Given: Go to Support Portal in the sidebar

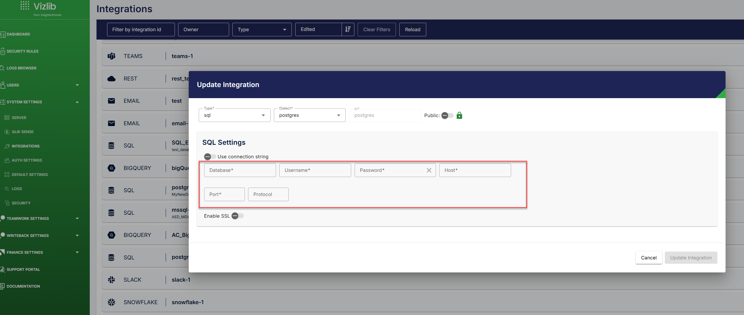Looking at the screenshot, I should click(23, 270).
